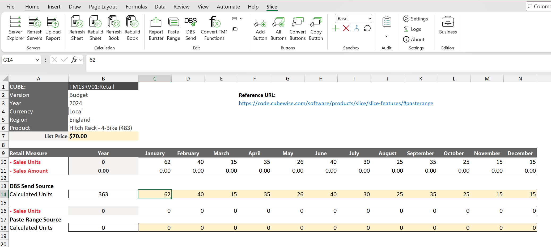Toggle the switch in the Edit group
The width and height of the screenshot is (551, 247).
coord(235,29)
